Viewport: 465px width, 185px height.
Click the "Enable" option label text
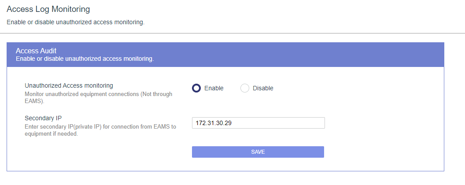pos(214,88)
